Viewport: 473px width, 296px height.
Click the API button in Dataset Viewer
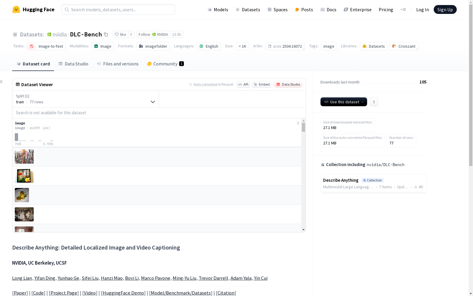(243, 84)
